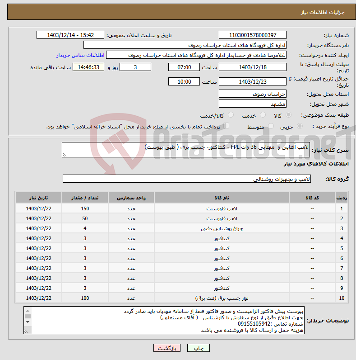This screenshot has height=360, width=356.
Task: Click the کد کالا column header
Action: point(312,198)
